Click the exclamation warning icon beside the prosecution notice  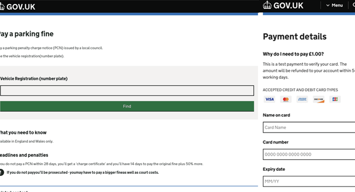click(2, 172)
